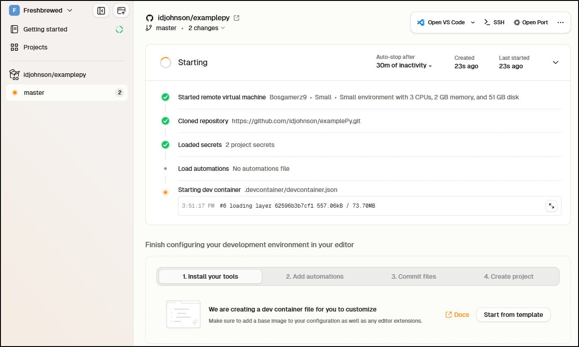Click the Starting spinner icon
Image resolution: width=579 pixels, height=347 pixels.
(x=165, y=62)
